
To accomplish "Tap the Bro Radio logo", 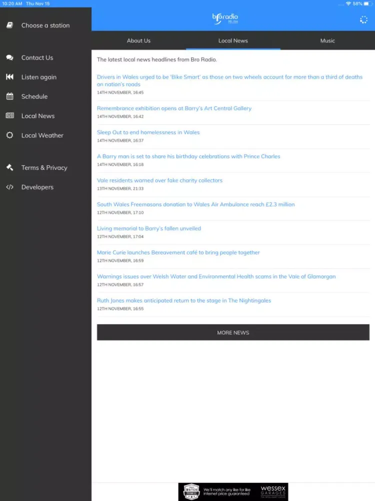I will click(x=225, y=19).
